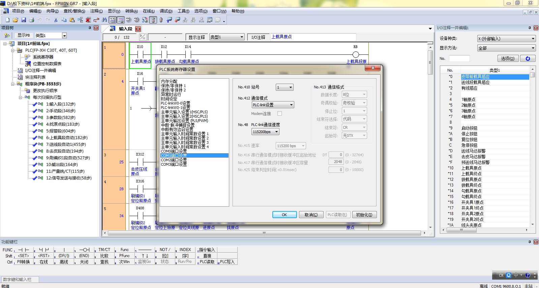Select PLC-linkW0-0设置 in the settings list
Viewport: 539px width, 288px height.
point(194,103)
